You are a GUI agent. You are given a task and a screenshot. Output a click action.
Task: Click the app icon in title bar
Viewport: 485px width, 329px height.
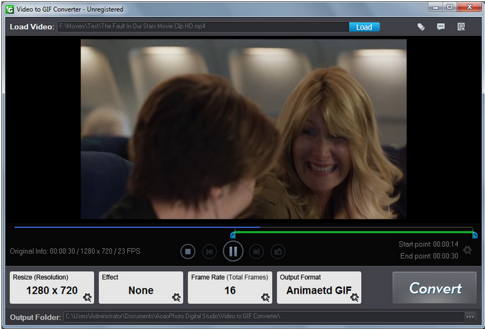click(10, 9)
